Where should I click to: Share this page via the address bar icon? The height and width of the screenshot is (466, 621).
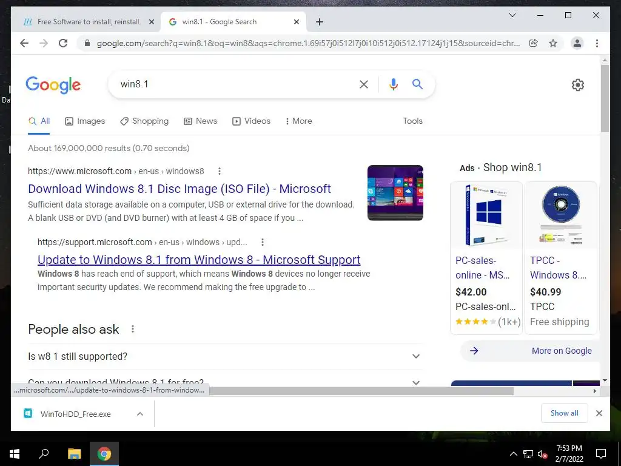tap(534, 43)
